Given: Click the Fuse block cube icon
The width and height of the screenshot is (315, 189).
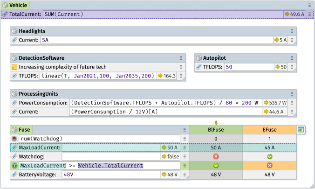Looking at the screenshot, I should [14, 129].
